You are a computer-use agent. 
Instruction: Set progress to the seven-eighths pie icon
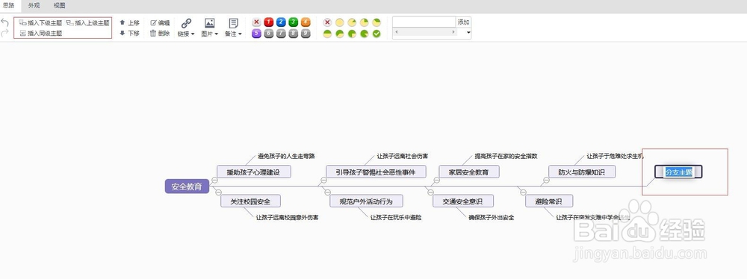tap(365, 34)
